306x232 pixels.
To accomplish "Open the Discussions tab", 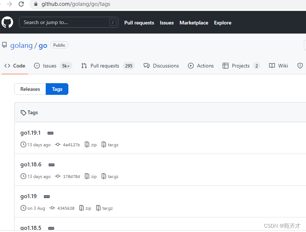I will coord(161,66).
